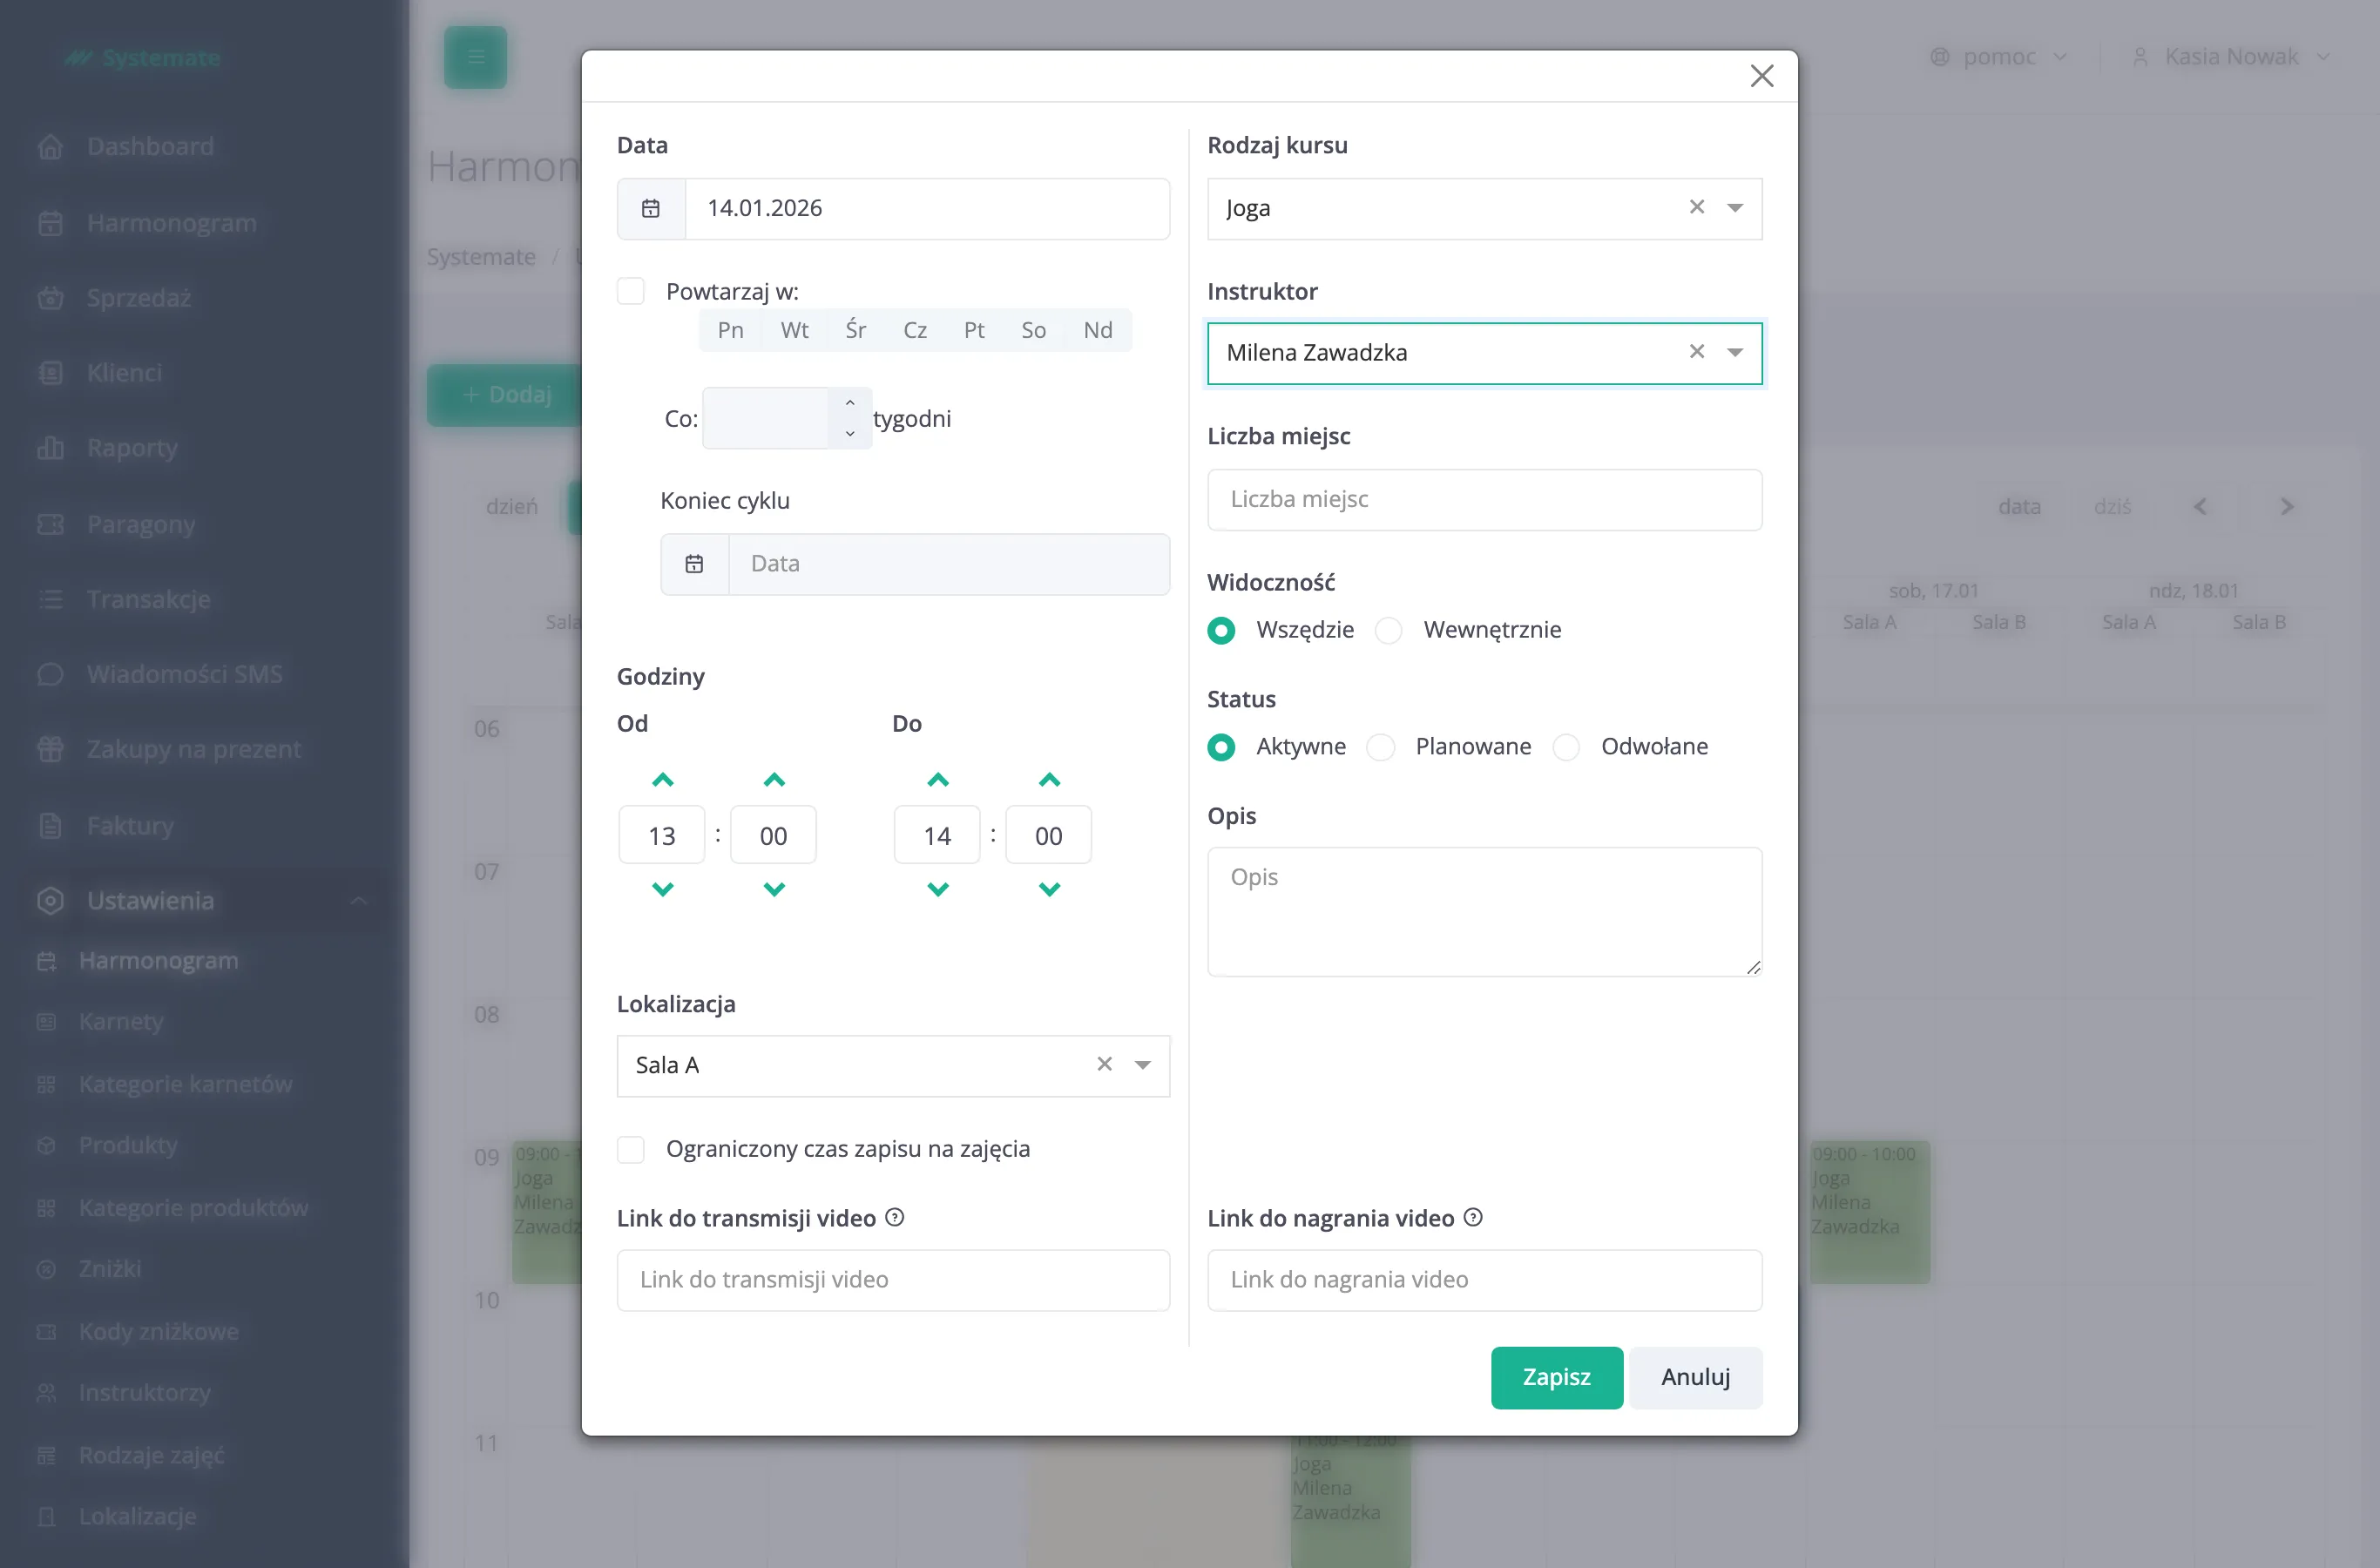The width and height of the screenshot is (2380, 1568).
Task: Decrease the Do hour value 14
Action: [937, 889]
